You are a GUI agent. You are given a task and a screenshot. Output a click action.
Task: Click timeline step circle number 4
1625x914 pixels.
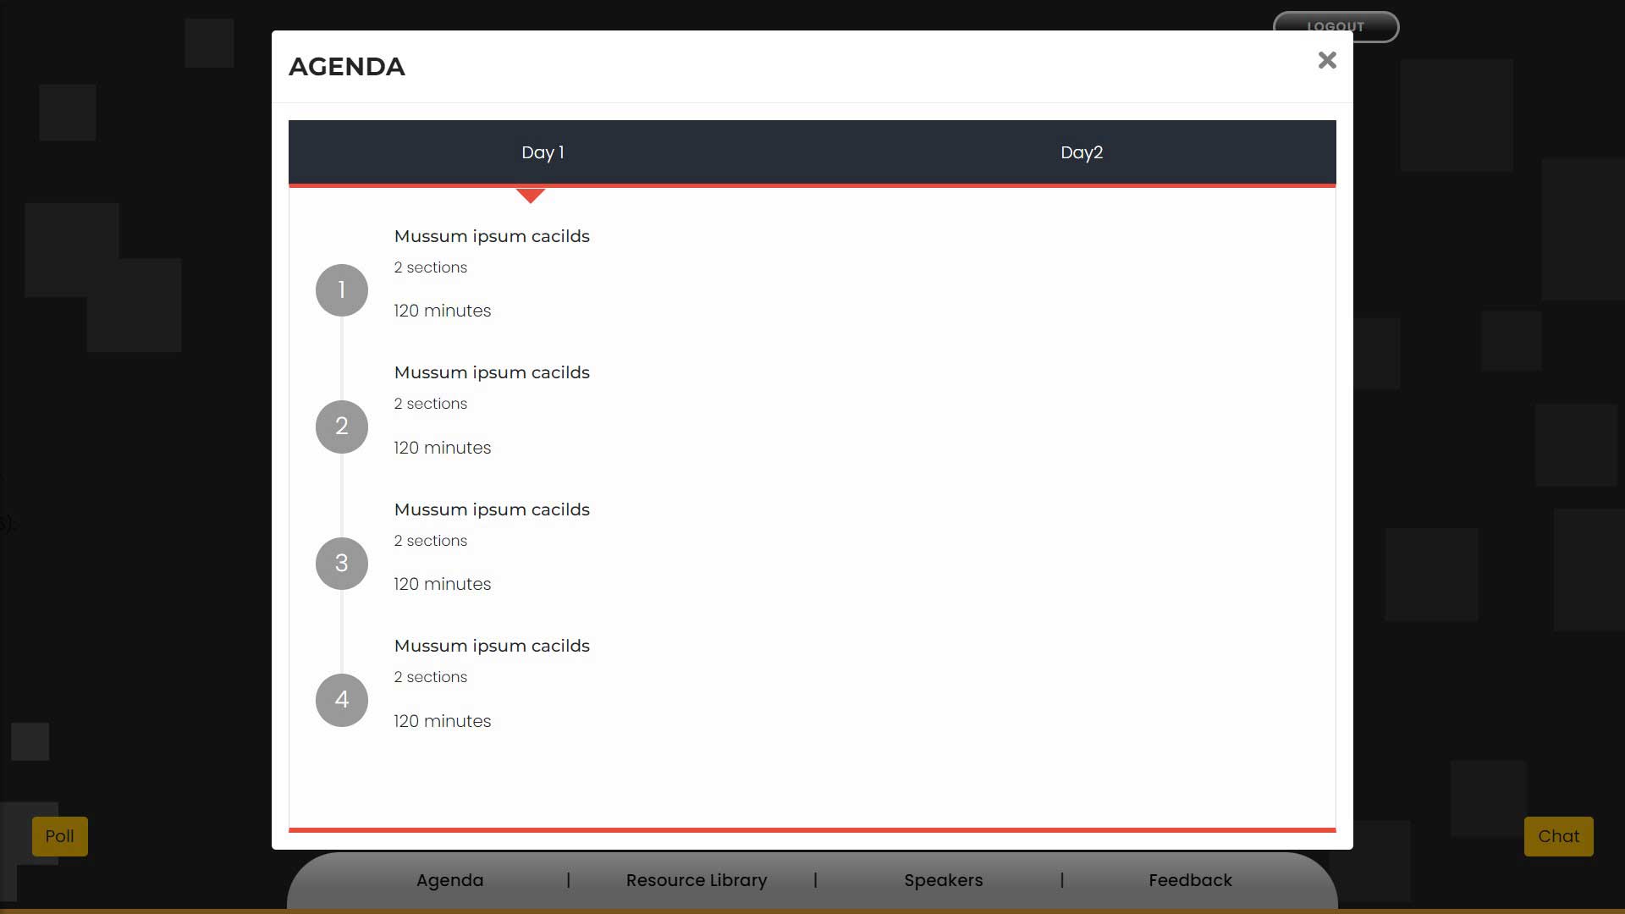341,700
